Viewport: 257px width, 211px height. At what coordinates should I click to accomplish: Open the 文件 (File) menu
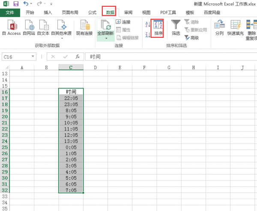[10, 12]
